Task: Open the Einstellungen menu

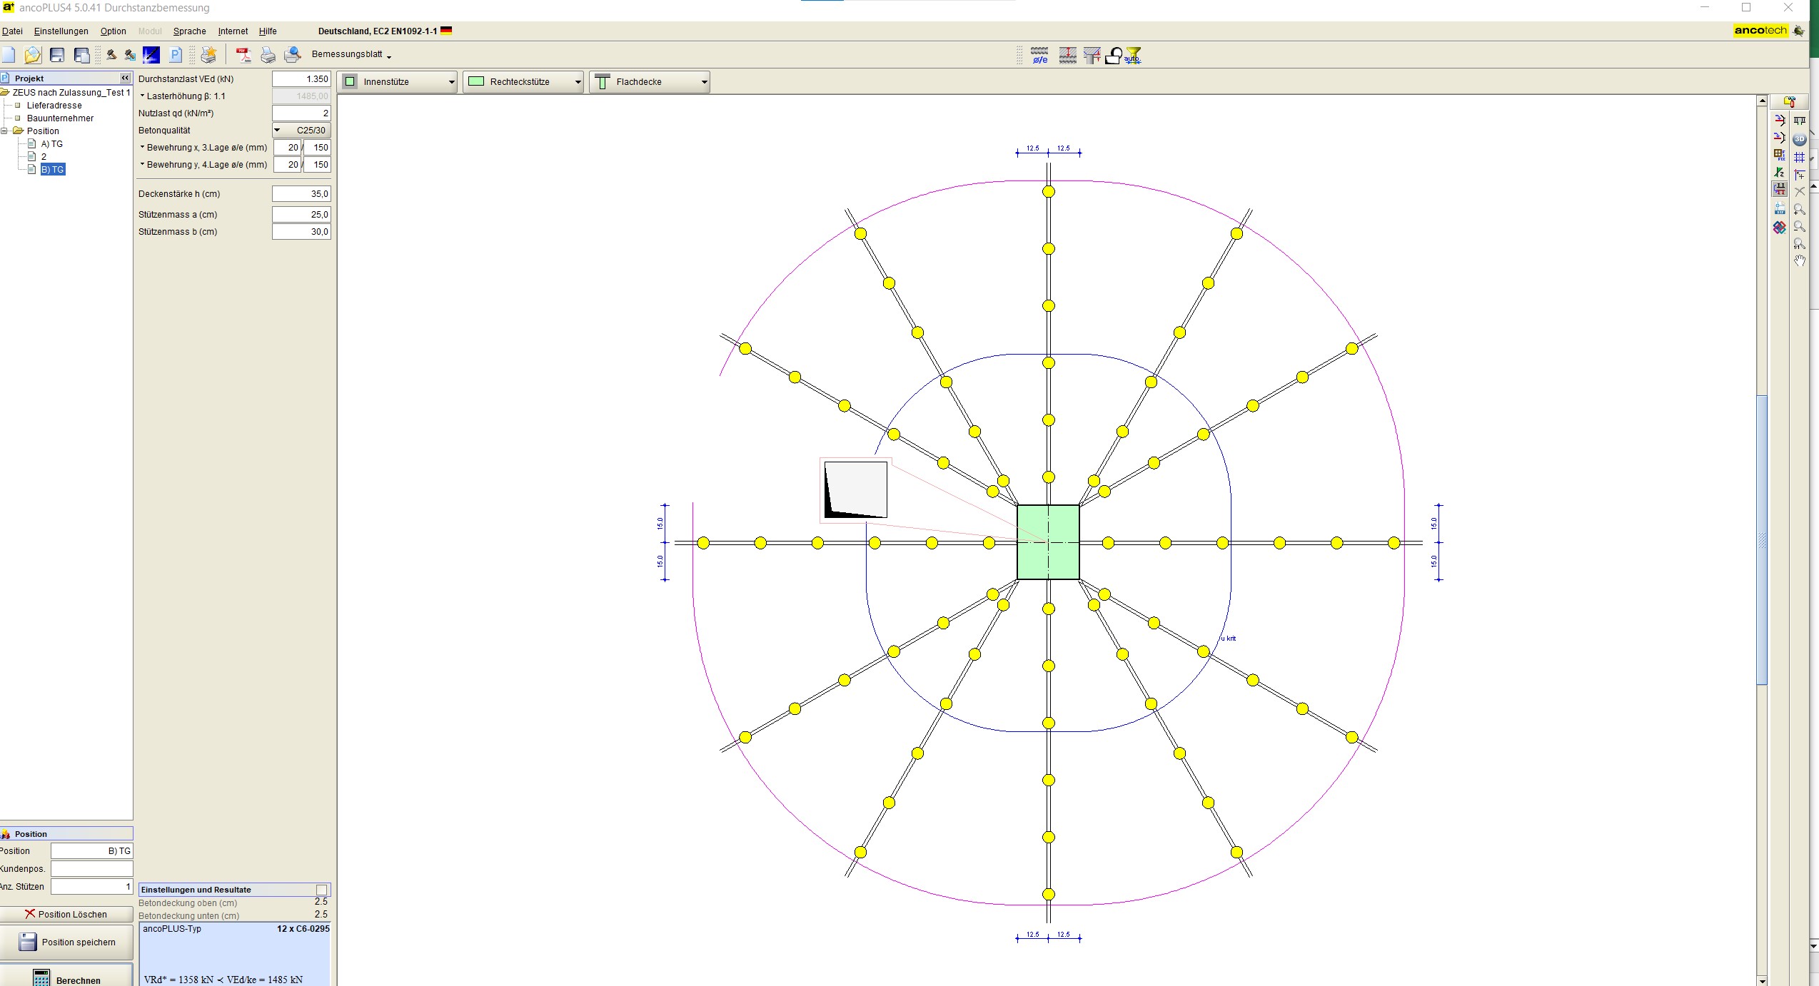Action: pos(61,31)
